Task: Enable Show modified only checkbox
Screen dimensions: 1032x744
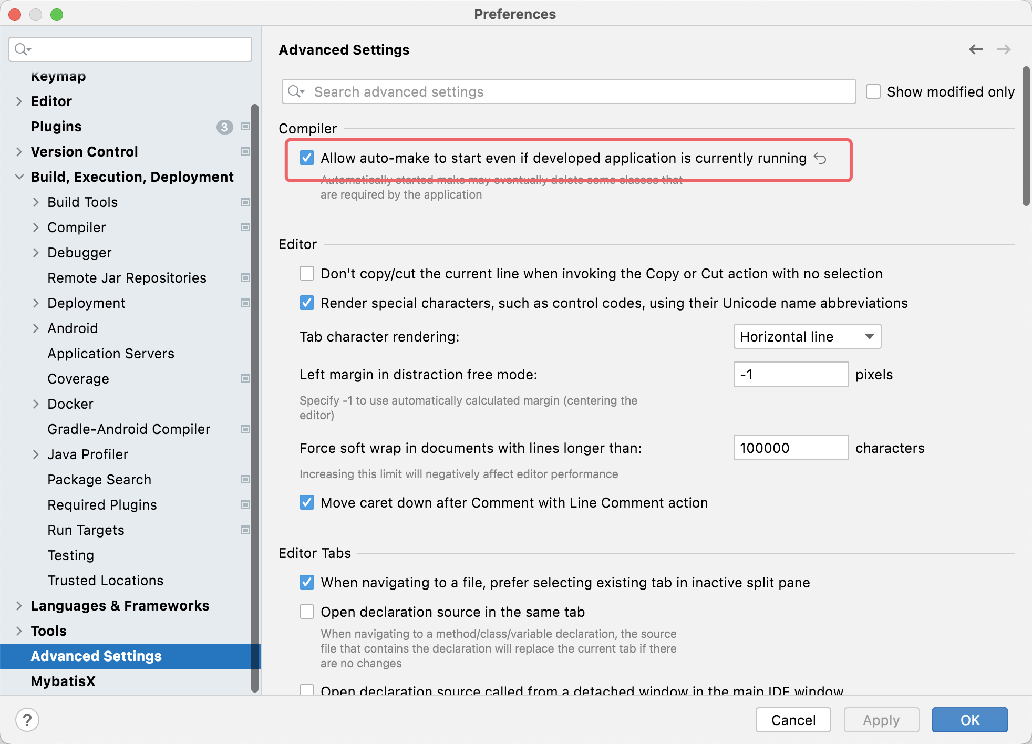Action: click(873, 92)
